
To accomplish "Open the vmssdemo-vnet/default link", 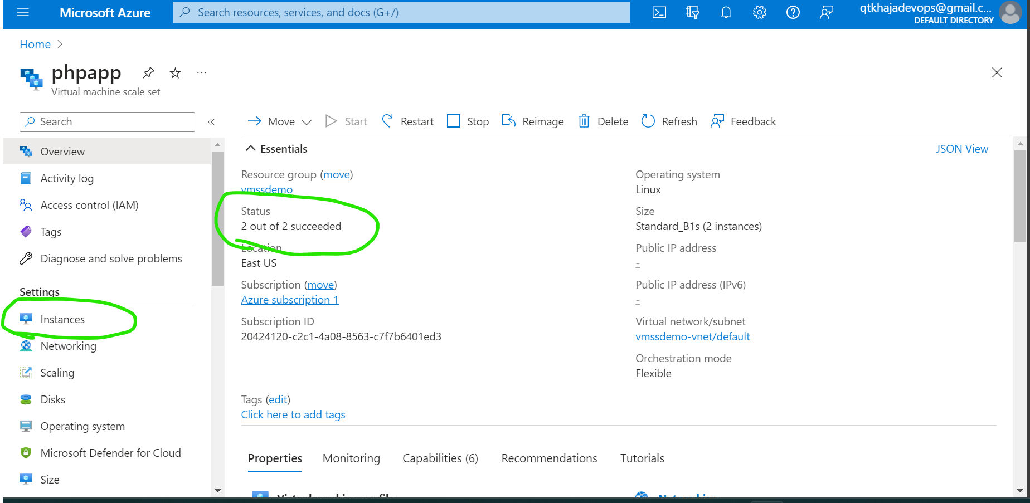I will [692, 336].
